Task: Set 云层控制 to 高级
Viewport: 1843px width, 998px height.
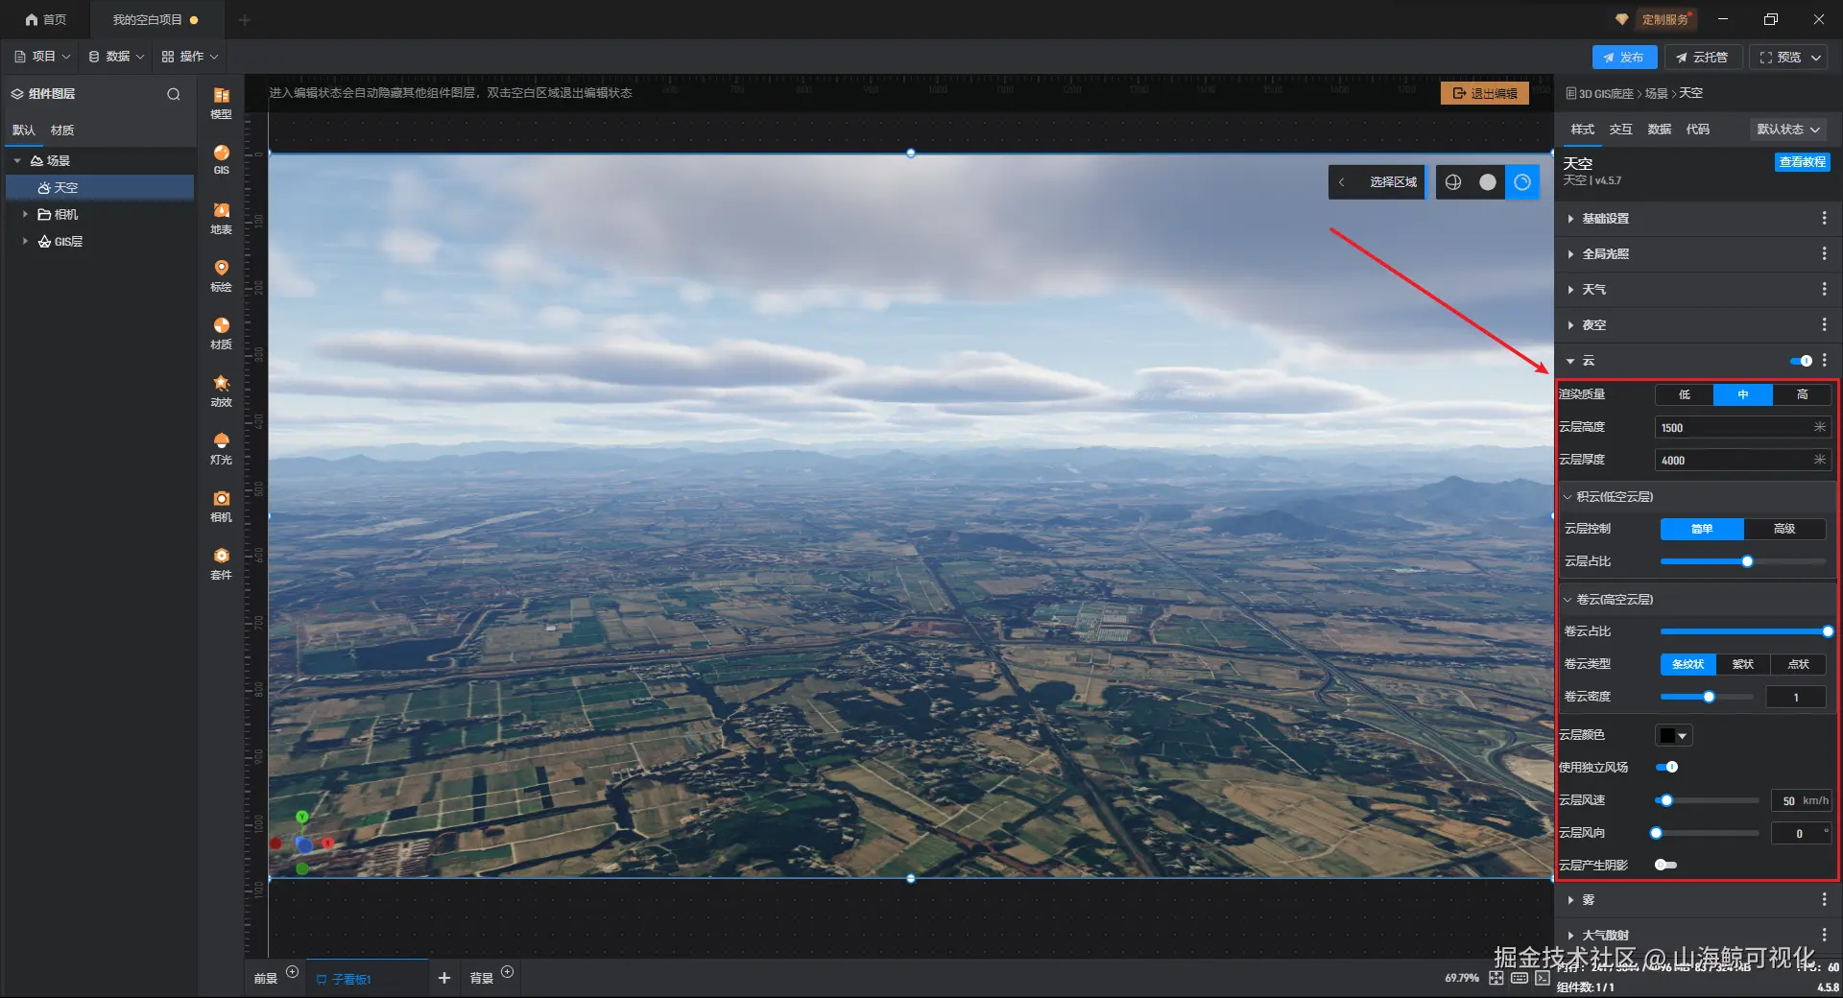Action: tap(1784, 529)
